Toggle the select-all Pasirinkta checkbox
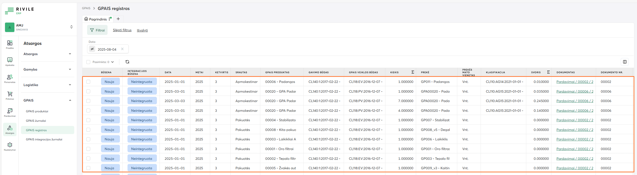The image size is (637, 175). 88,62
